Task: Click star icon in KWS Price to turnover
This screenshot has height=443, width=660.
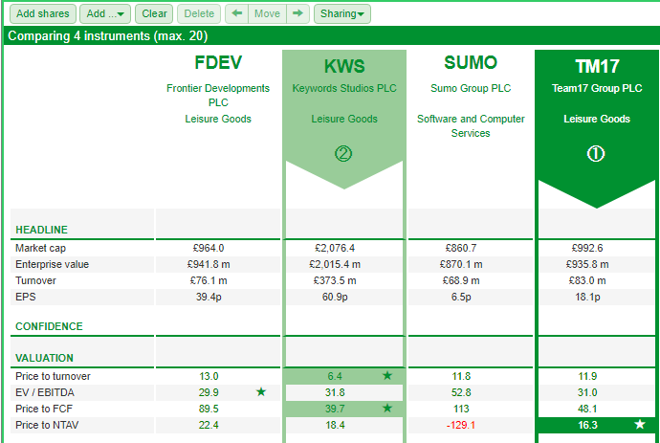Action: tap(387, 375)
